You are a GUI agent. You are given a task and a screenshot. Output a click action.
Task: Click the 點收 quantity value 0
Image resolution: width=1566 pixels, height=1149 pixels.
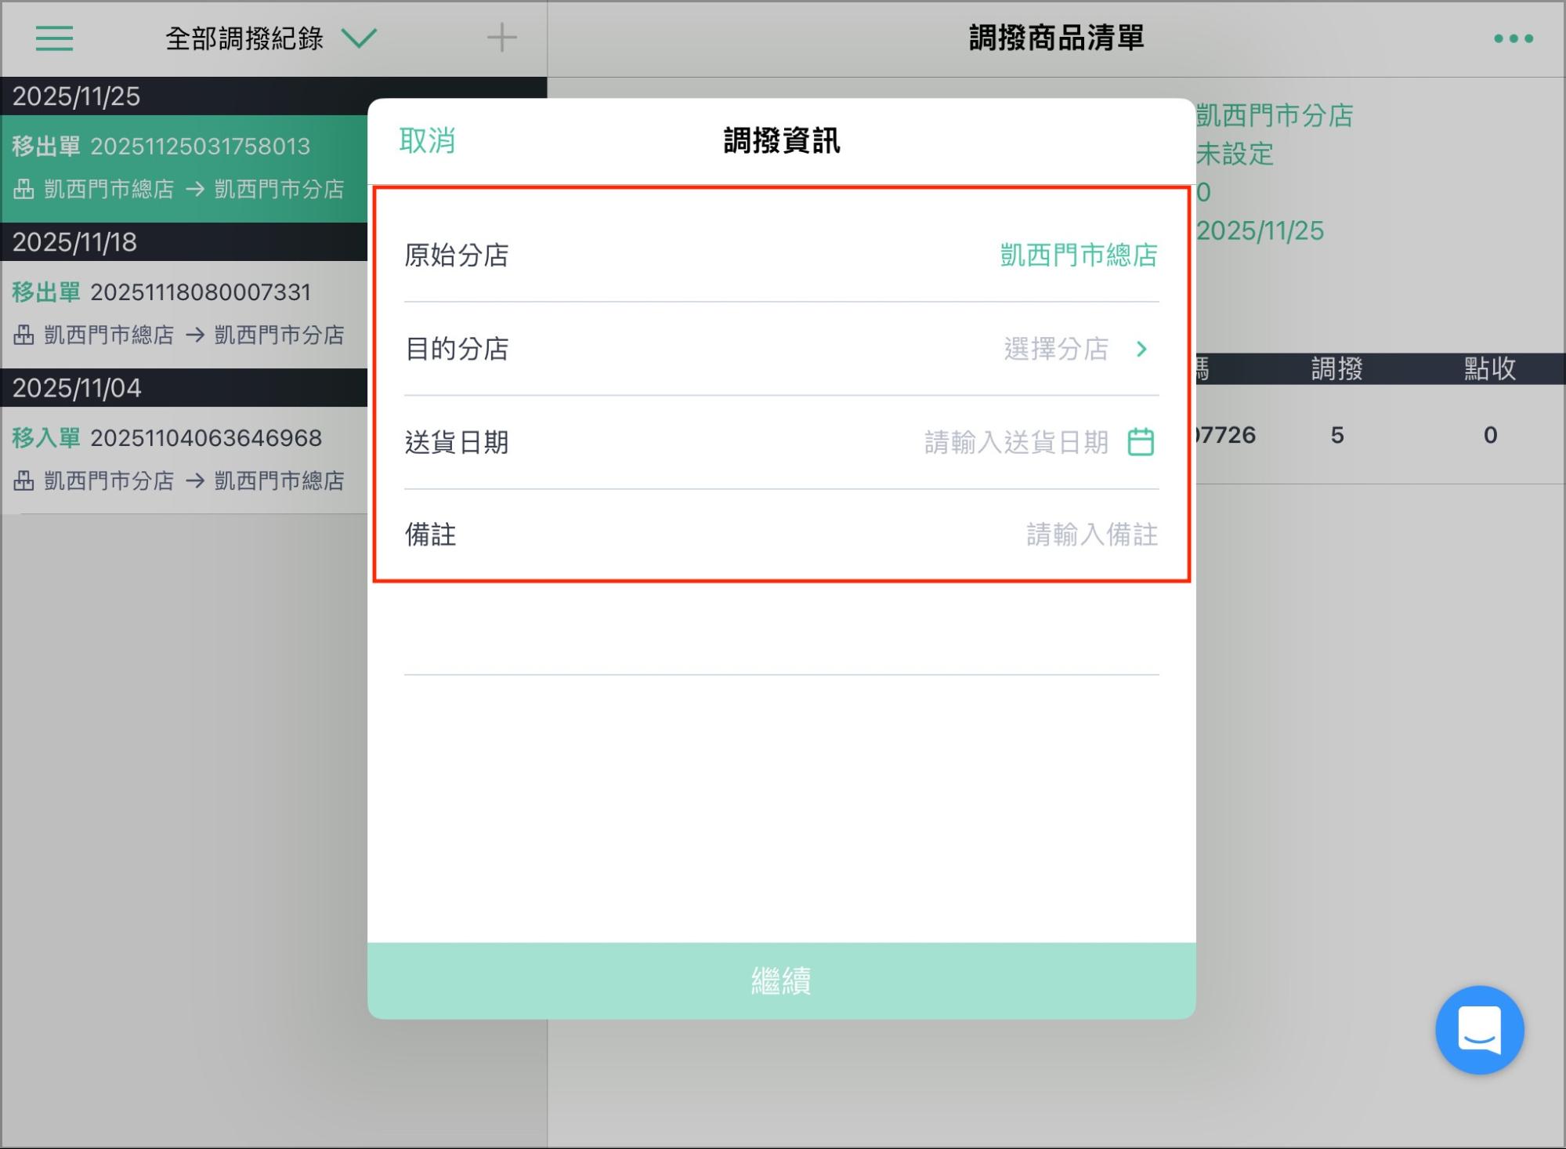1490,435
